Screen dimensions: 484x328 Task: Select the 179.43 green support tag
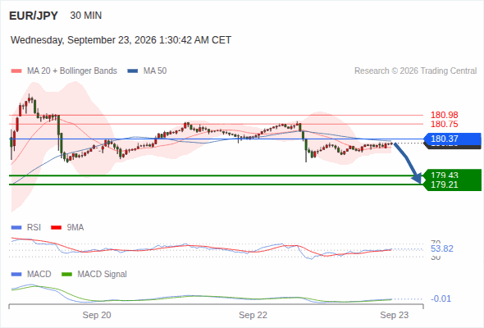(x=452, y=175)
